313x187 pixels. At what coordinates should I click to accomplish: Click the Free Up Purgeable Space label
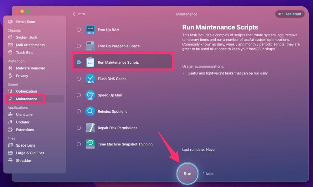click(119, 46)
